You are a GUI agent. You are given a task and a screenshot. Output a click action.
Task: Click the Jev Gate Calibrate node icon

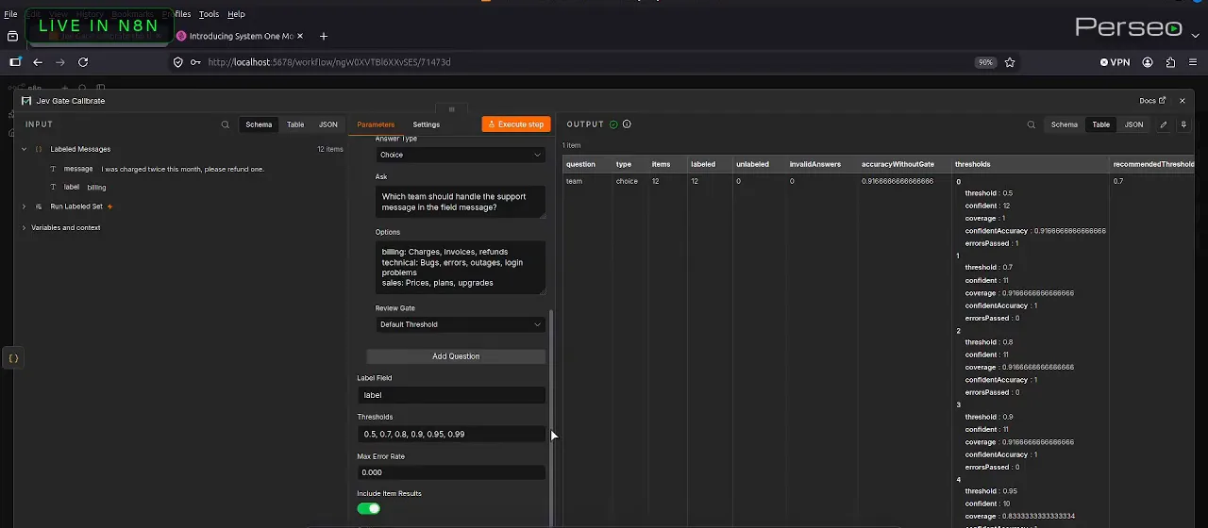26,101
